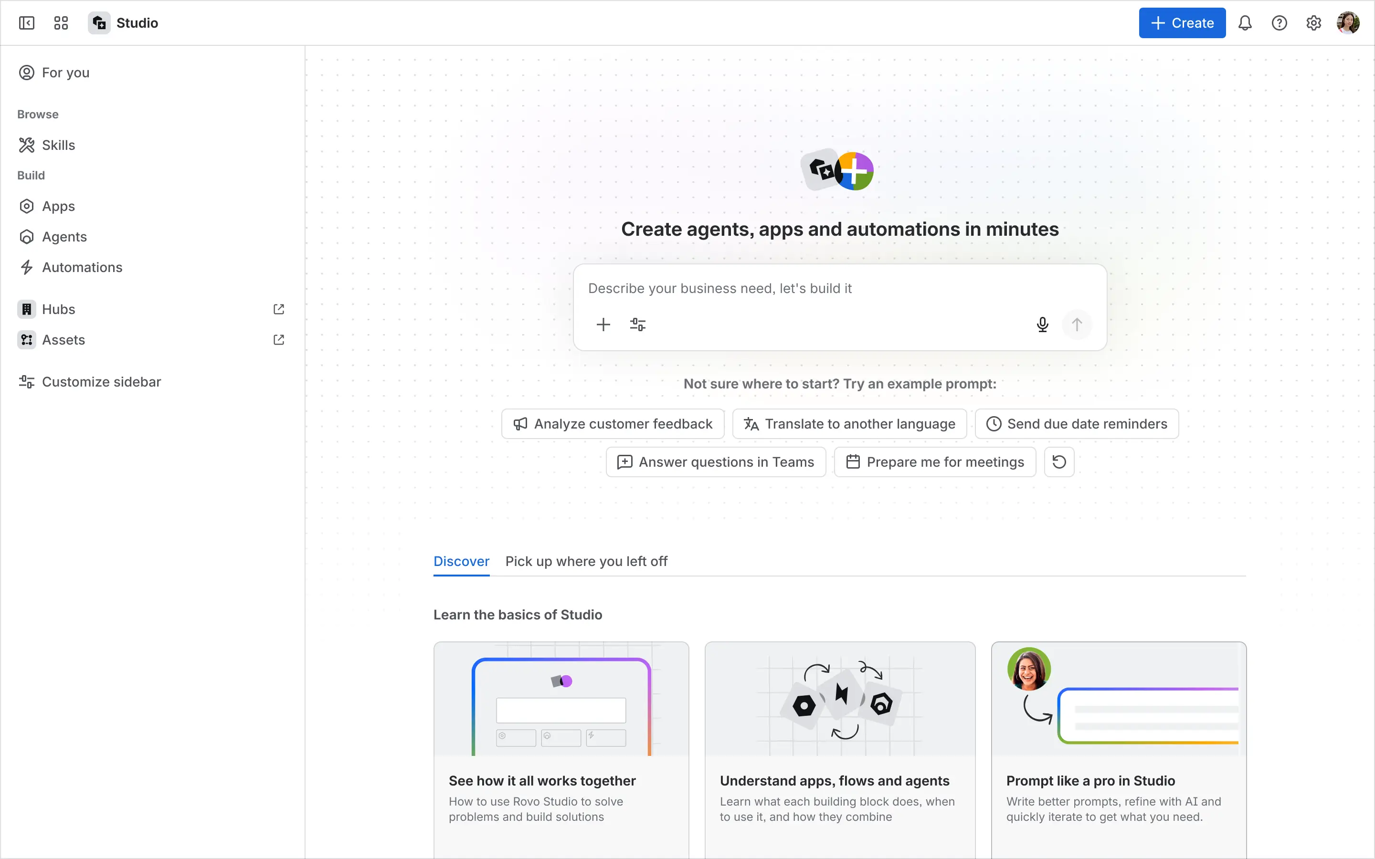Click the Studio logo icon

tap(99, 23)
